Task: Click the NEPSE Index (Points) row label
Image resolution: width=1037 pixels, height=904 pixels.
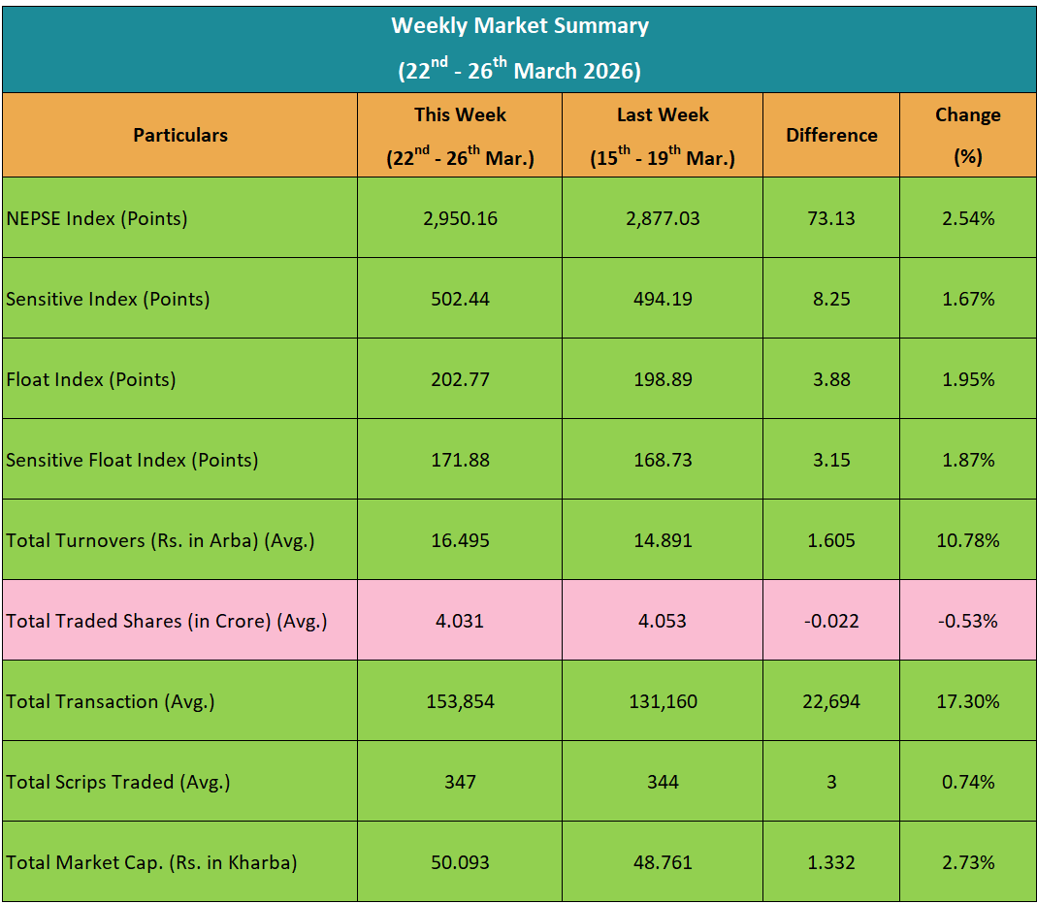Action: coord(97,218)
